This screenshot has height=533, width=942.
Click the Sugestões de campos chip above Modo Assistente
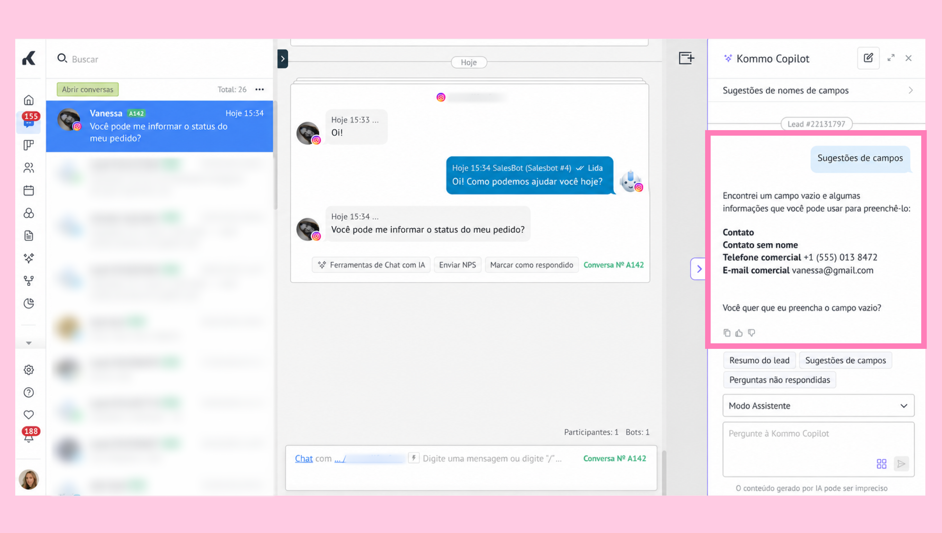tap(846, 360)
